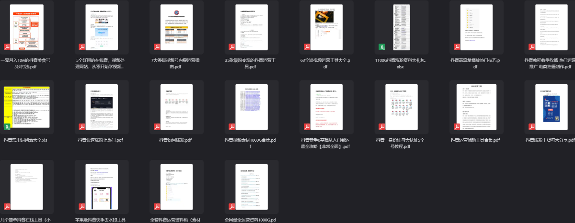
Task: Click the PDF icon on 抖音快速涨粉上热门
Action: [82, 127]
